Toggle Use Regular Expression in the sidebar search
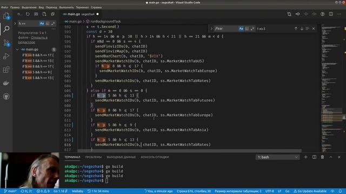Image resolution: width=346 pixels, height=194 pixels. pyautogui.click(x=53, y=23)
